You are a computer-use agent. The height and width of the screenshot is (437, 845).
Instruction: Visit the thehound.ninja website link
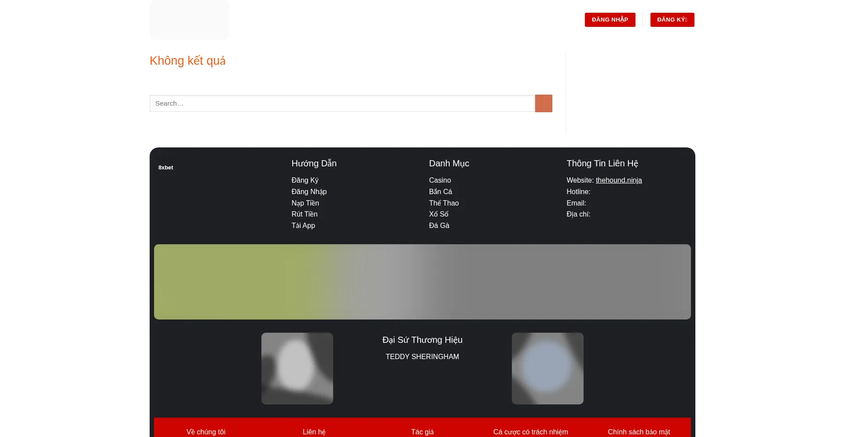pyautogui.click(x=619, y=180)
